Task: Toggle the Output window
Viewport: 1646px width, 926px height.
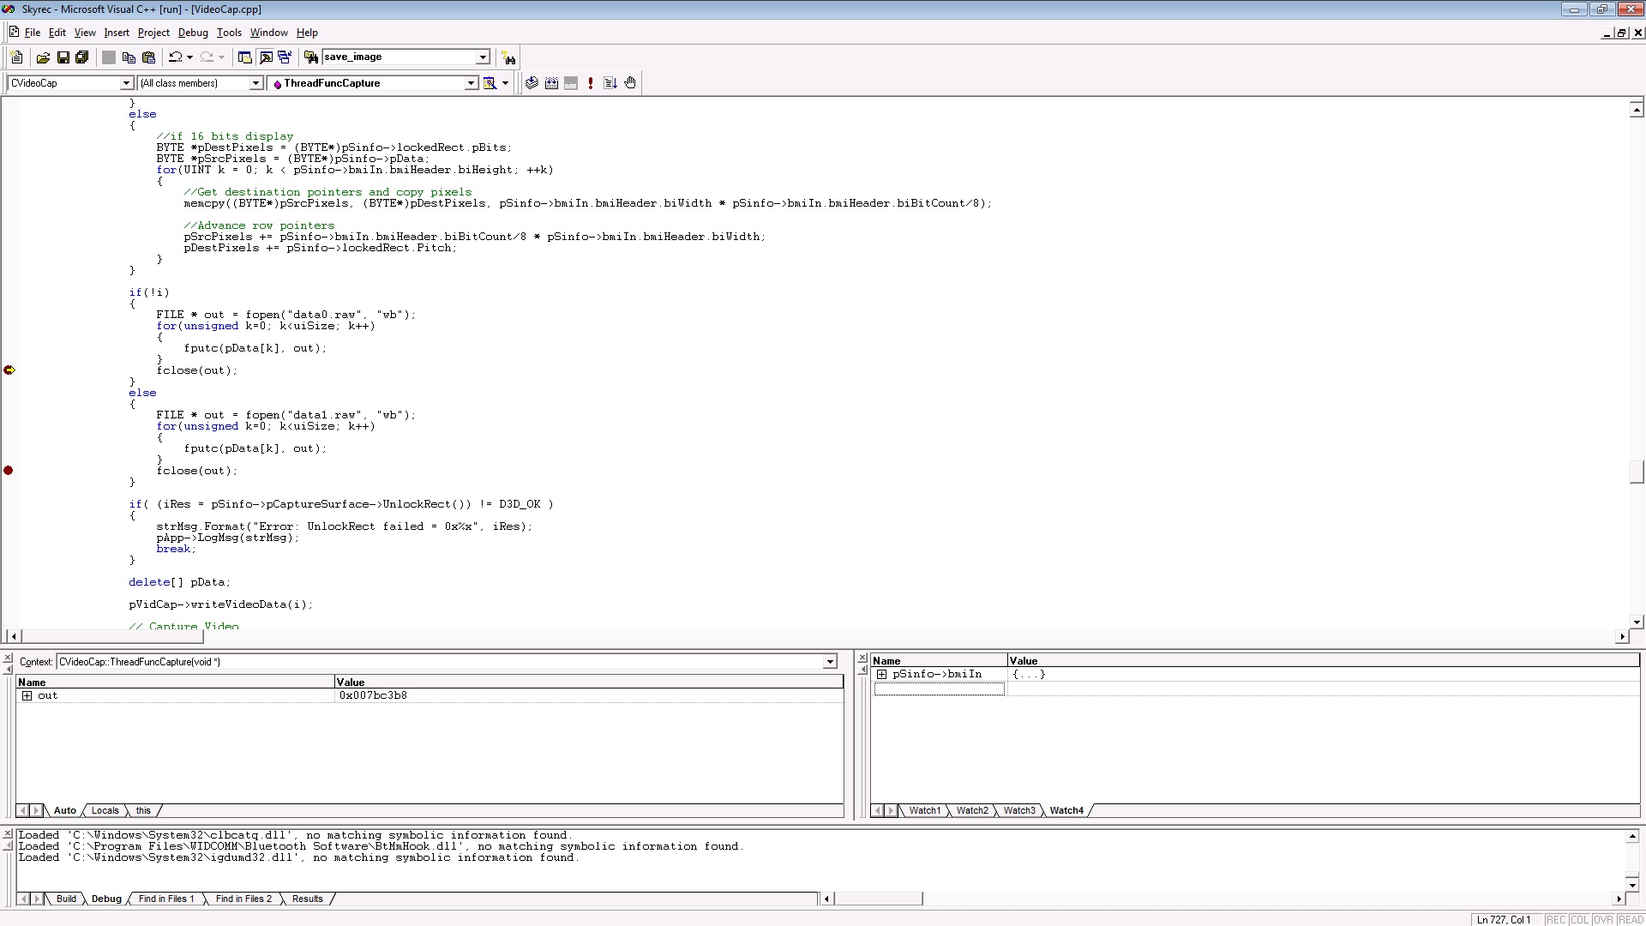Action: click(265, 57)
